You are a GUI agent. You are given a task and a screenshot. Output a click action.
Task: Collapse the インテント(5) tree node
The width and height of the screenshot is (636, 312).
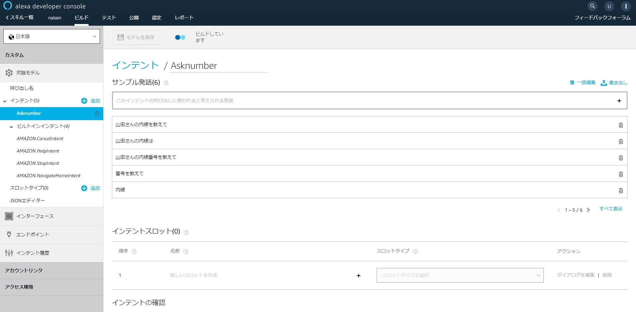pyautogui.click(x=5, y=101)
